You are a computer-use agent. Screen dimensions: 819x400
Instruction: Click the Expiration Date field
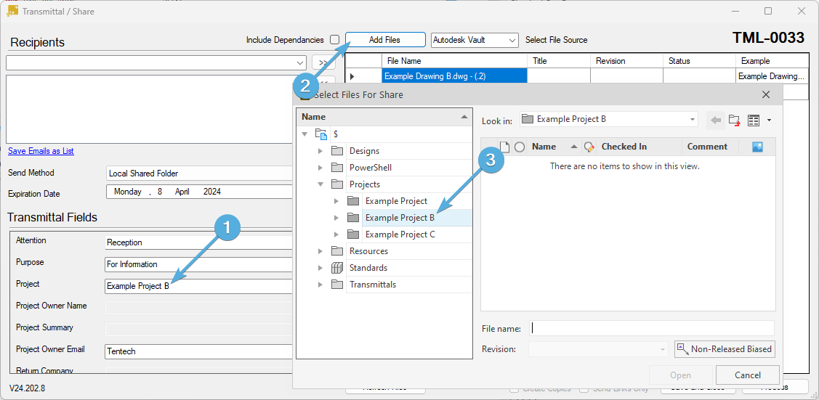(x=200, y=192)
